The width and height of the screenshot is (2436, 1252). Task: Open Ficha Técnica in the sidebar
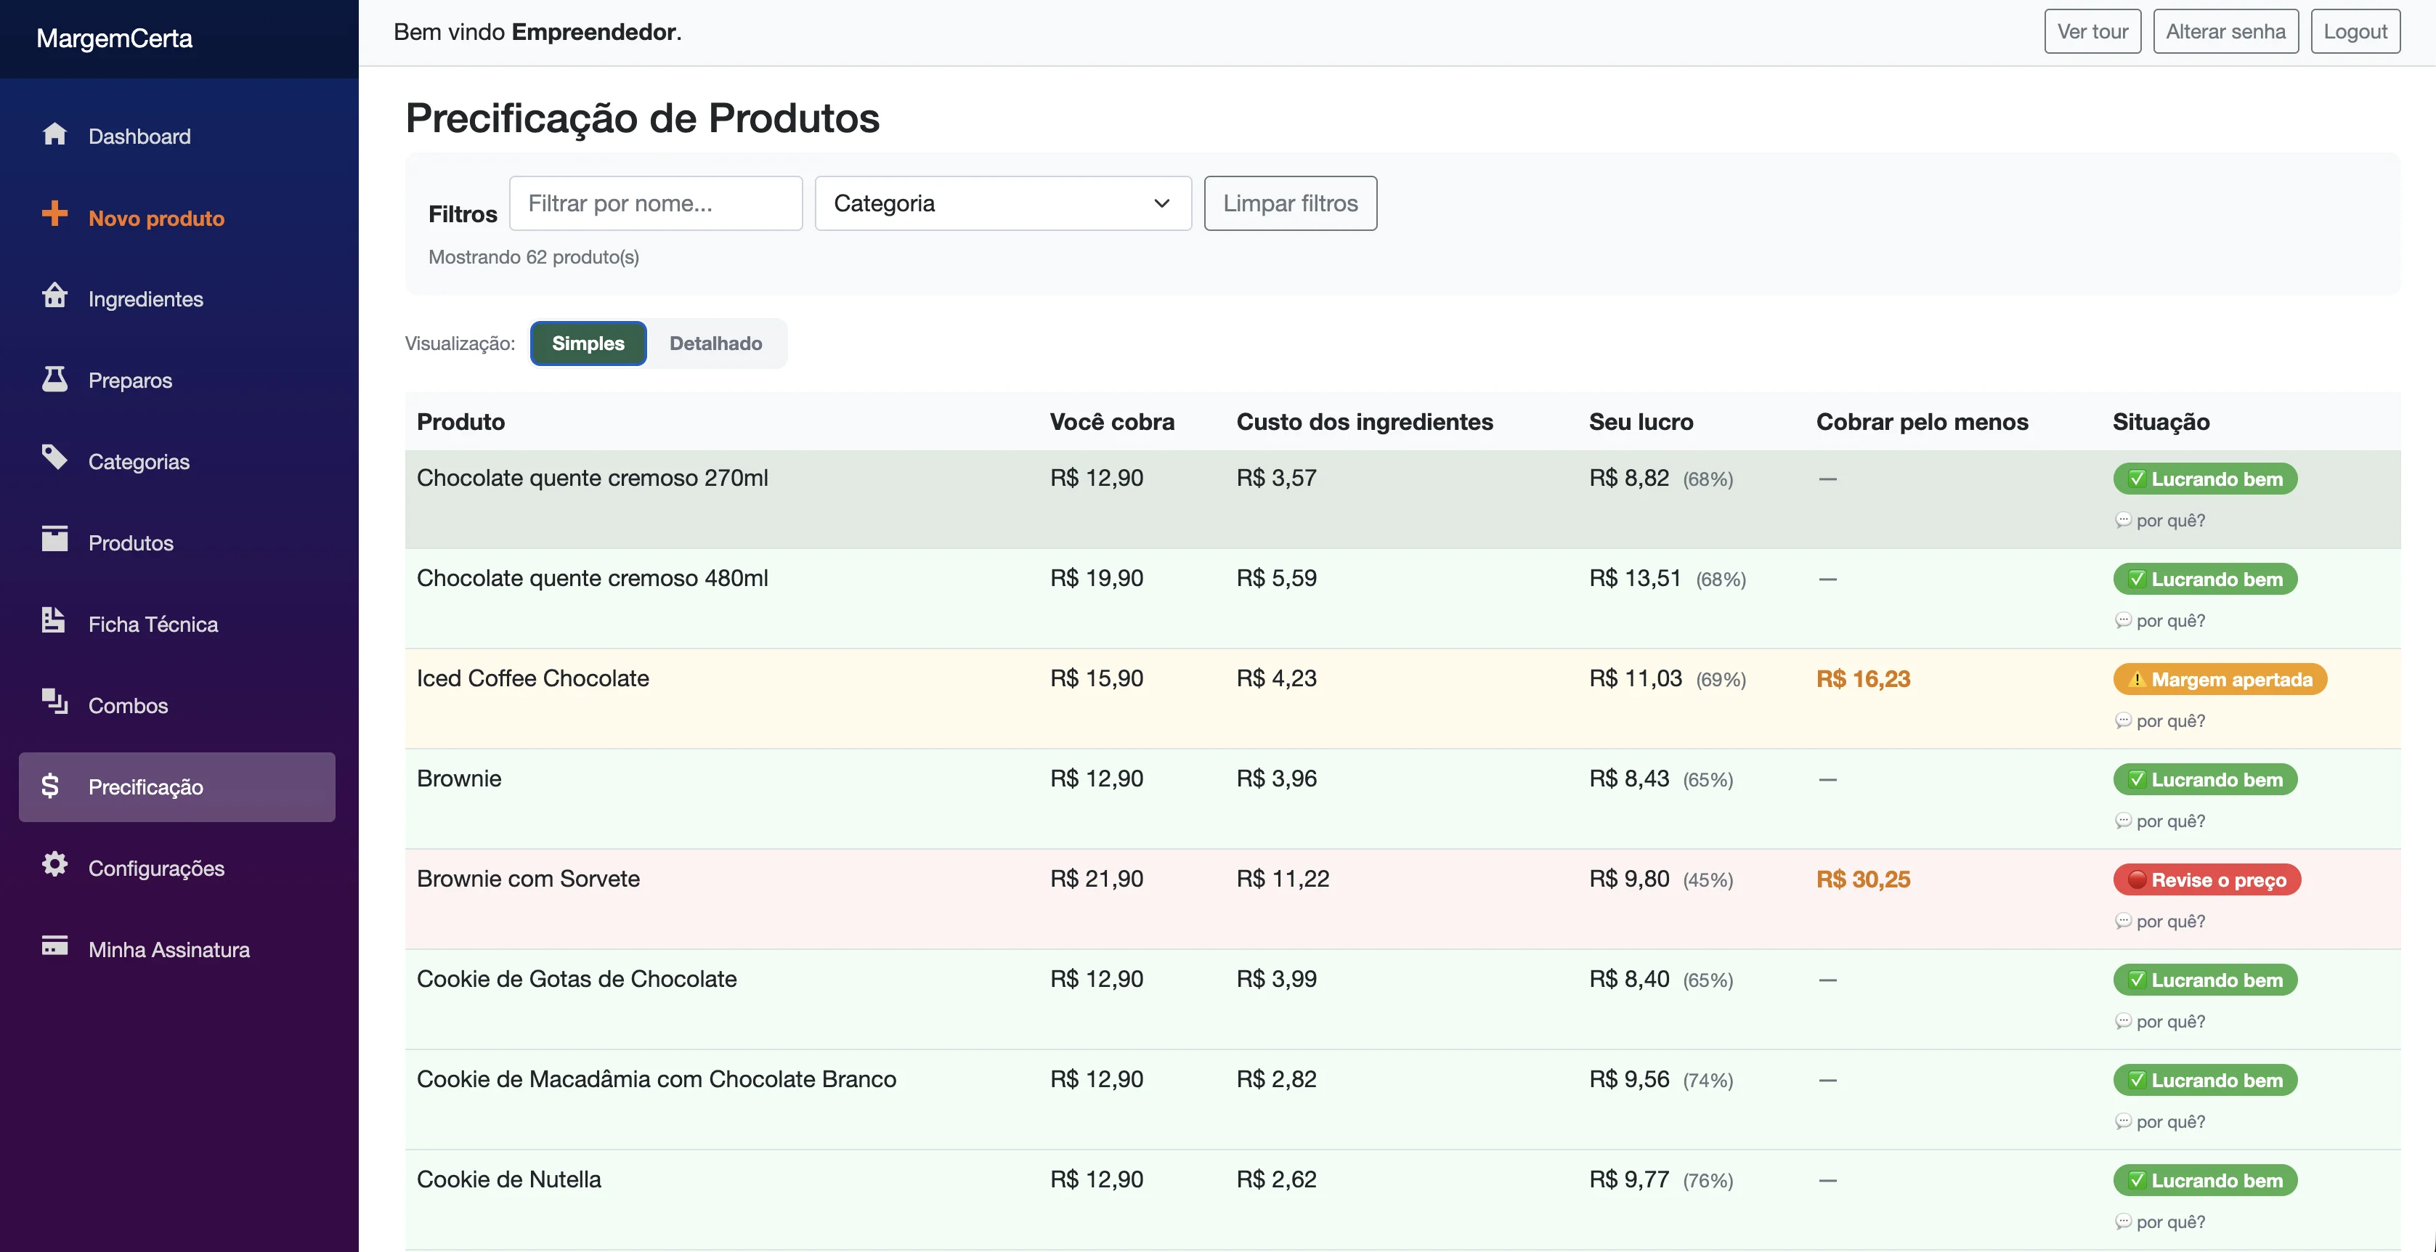click(x=176, y=624)
